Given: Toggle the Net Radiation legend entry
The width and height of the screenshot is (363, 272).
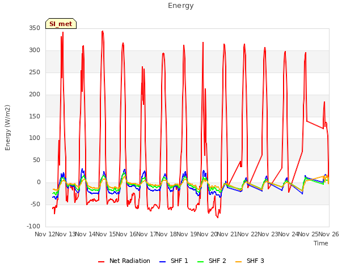Looking at the screenshot, I should click(124, 261).
